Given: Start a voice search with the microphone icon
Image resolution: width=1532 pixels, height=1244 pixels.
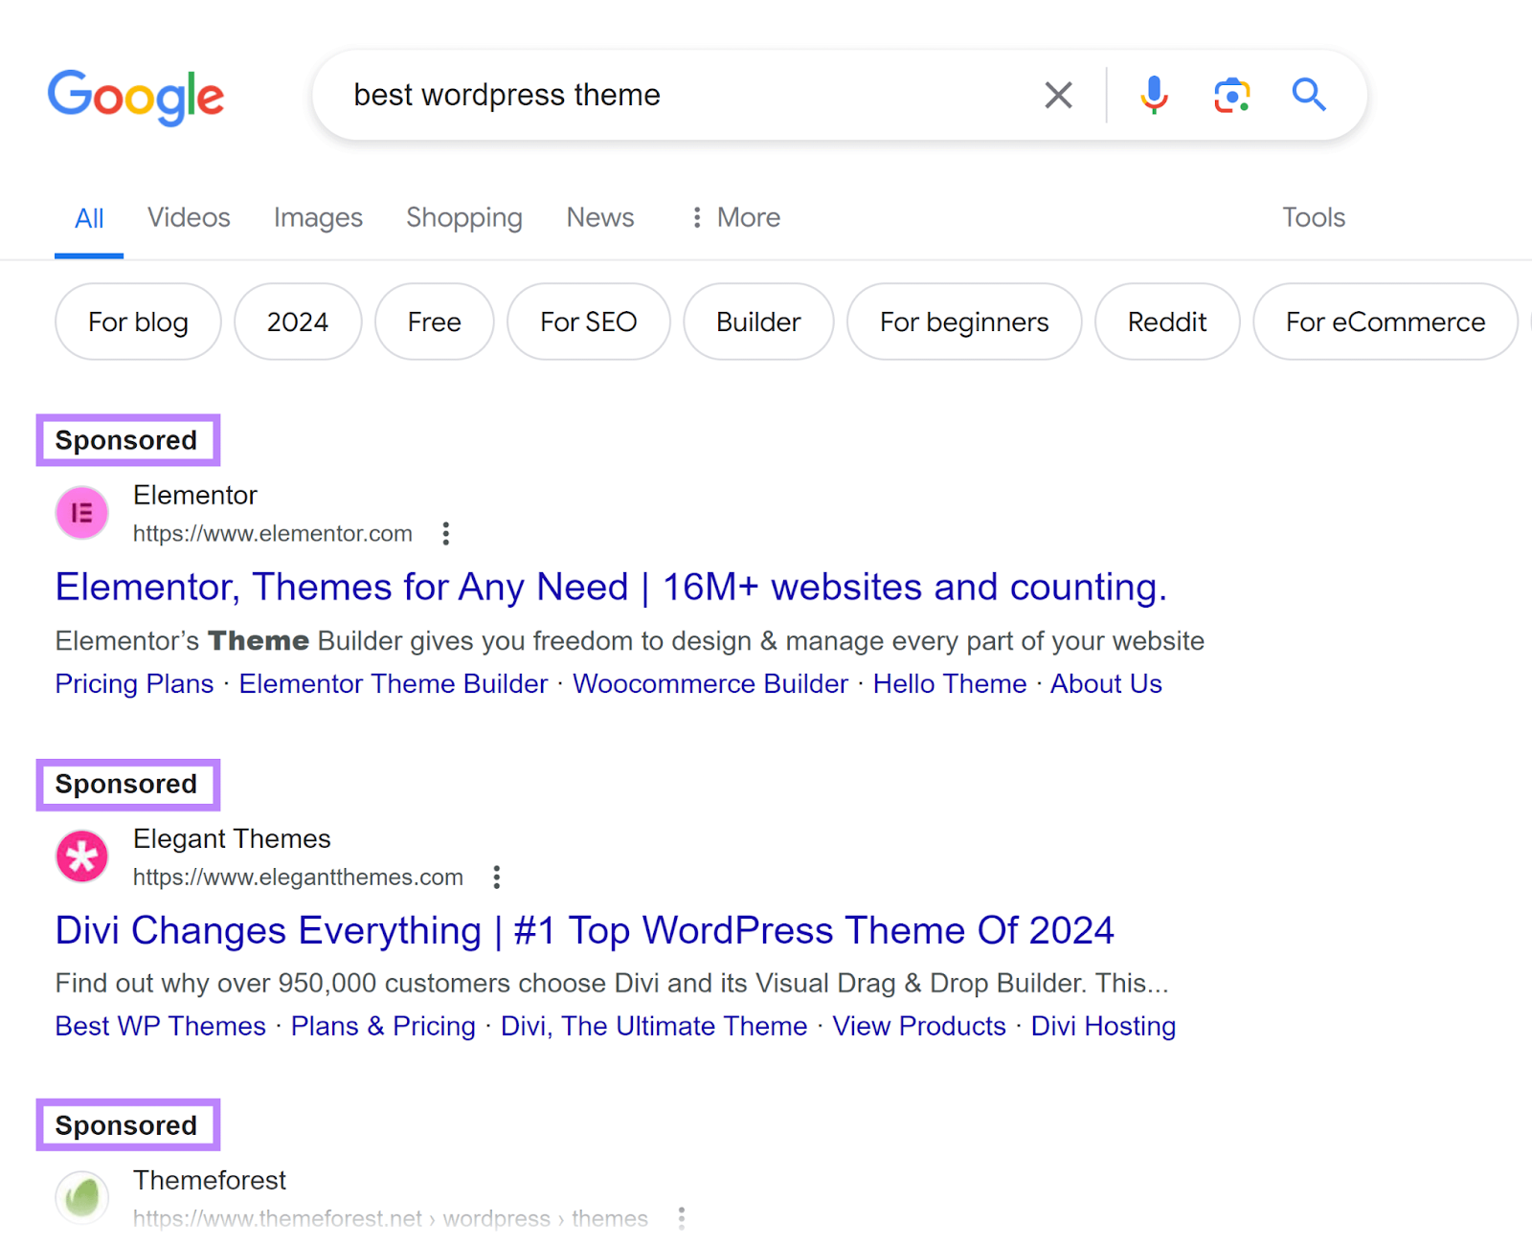Looking at the screenshot, I should 1154,95.
